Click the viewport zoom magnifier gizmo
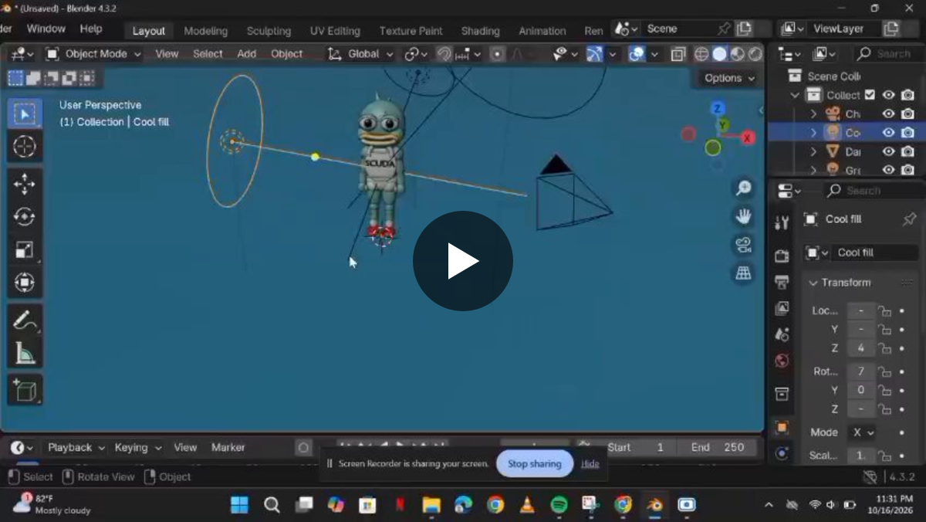The image size is (926, 522). [744, 188]
